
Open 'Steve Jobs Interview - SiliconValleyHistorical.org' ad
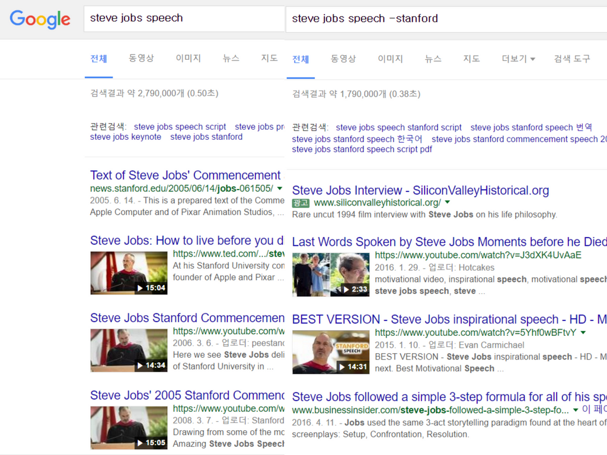(420, 190)
